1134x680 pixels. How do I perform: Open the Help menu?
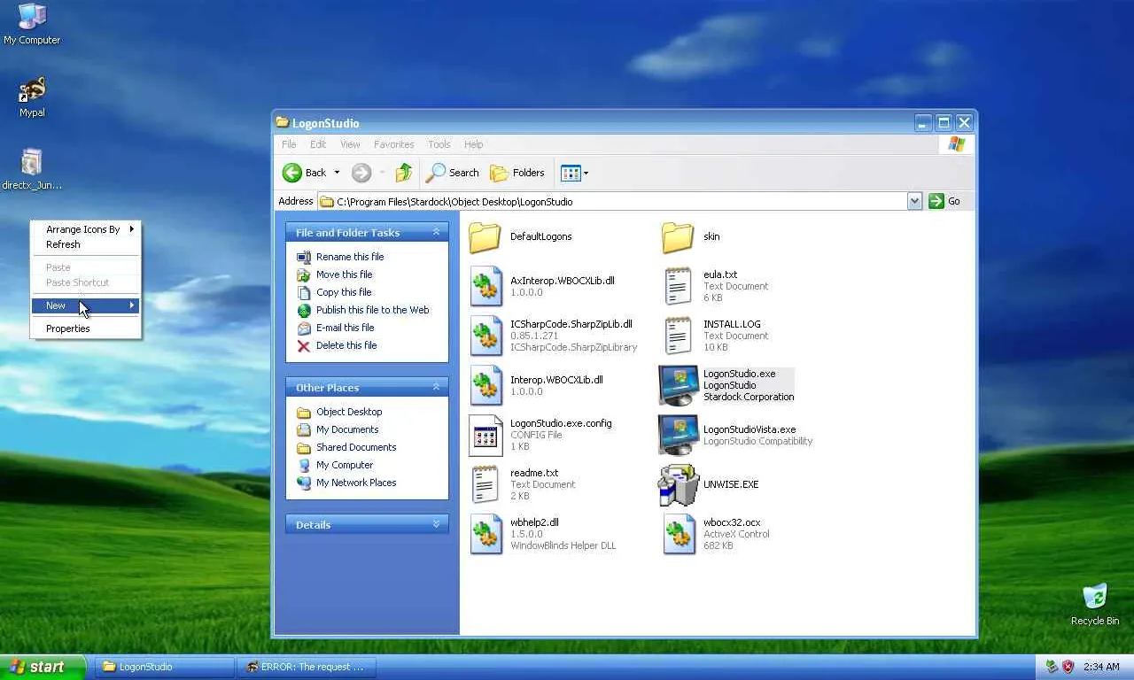(x=474, y=144)
